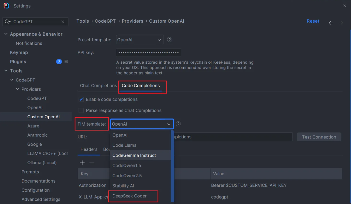Open Notifications settings page
Viewport: 351px width, 204px height.
[x=29, y=43]
